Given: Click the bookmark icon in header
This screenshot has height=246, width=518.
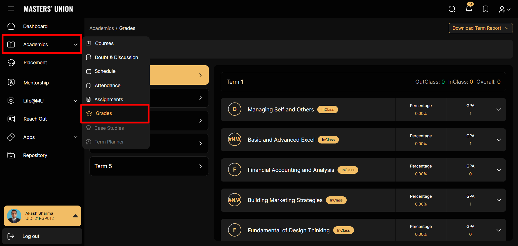Looking at the screenshot, I should click(x=486, y=9).
